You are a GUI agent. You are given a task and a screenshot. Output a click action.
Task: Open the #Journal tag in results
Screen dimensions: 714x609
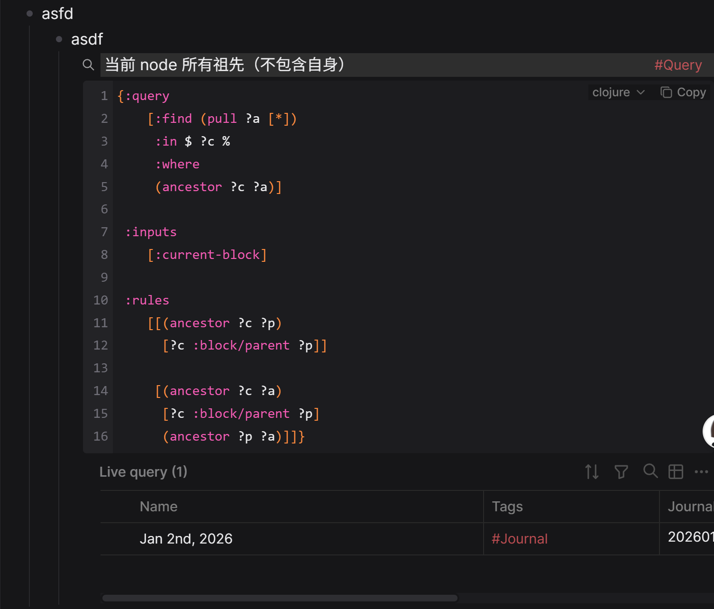point(519,539)
